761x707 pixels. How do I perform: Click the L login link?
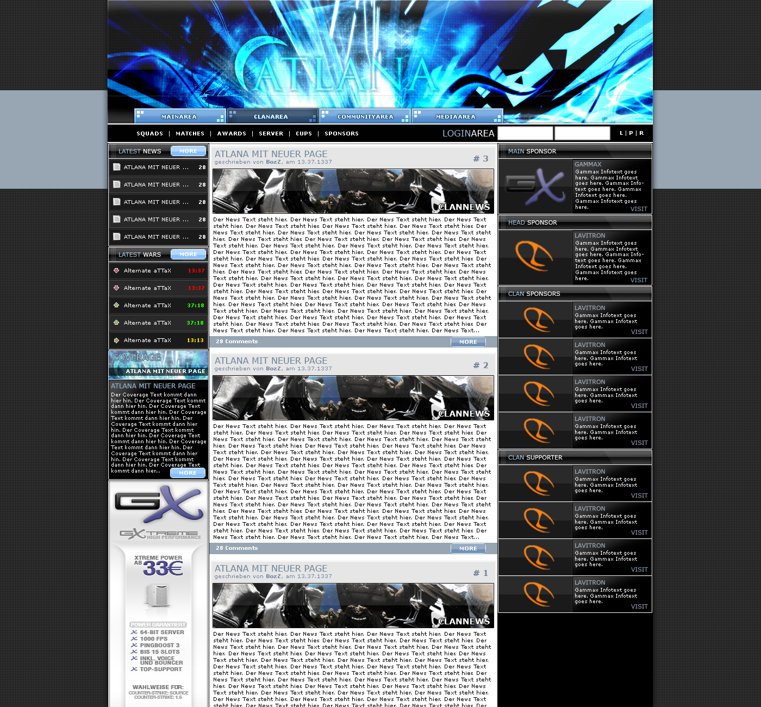coord(621,133)
